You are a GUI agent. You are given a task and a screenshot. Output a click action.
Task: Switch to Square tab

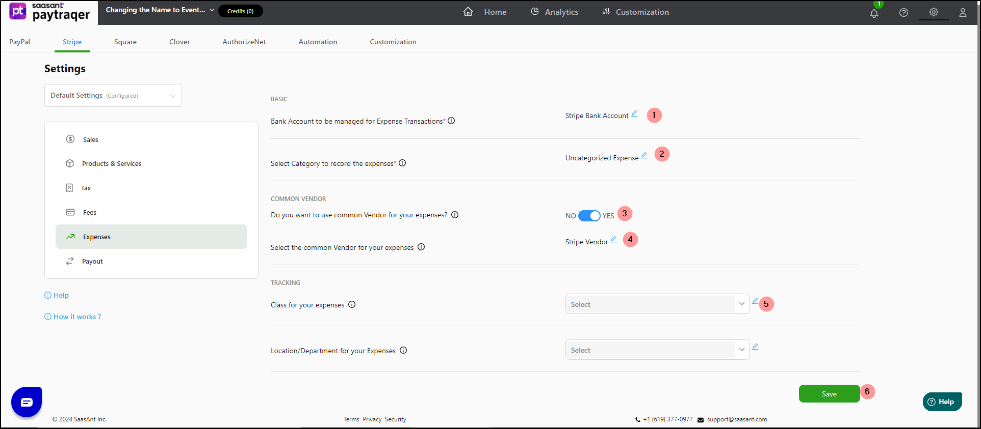point(125,42)
